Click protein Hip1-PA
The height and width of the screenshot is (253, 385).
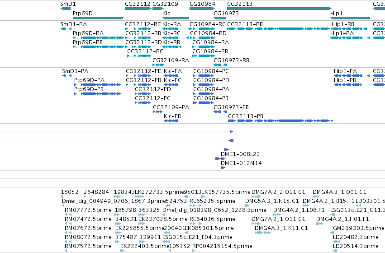point(345,71)
